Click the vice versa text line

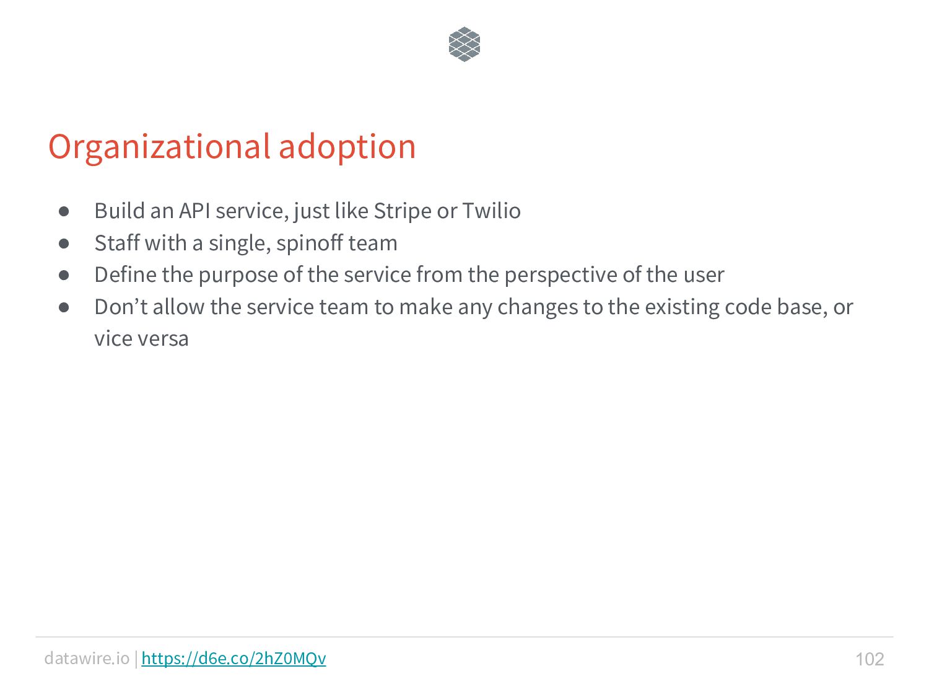[141, 339]
